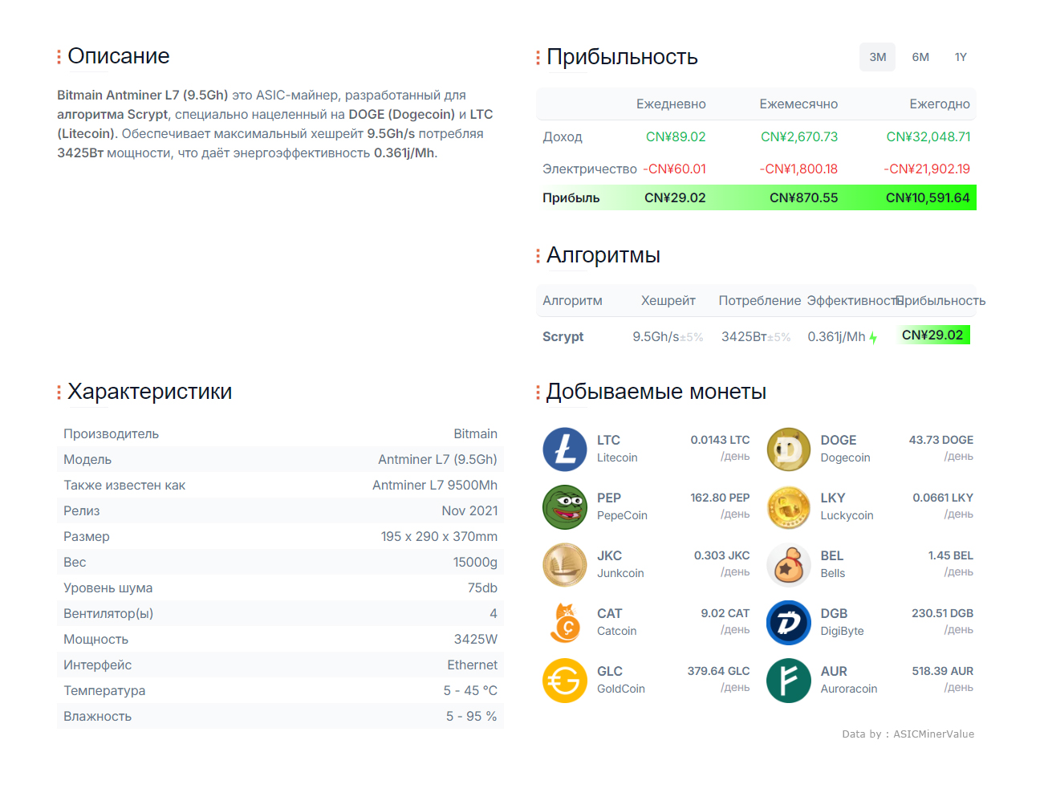Click the Litecoin LTC coin icon
Viewport: 1040px width, 805px height.
pyautogui.click(x=565, y=449)
